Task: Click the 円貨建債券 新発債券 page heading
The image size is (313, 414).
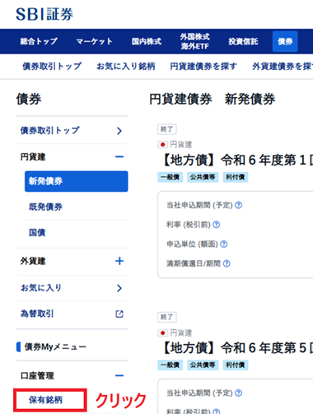Action: 212,99
